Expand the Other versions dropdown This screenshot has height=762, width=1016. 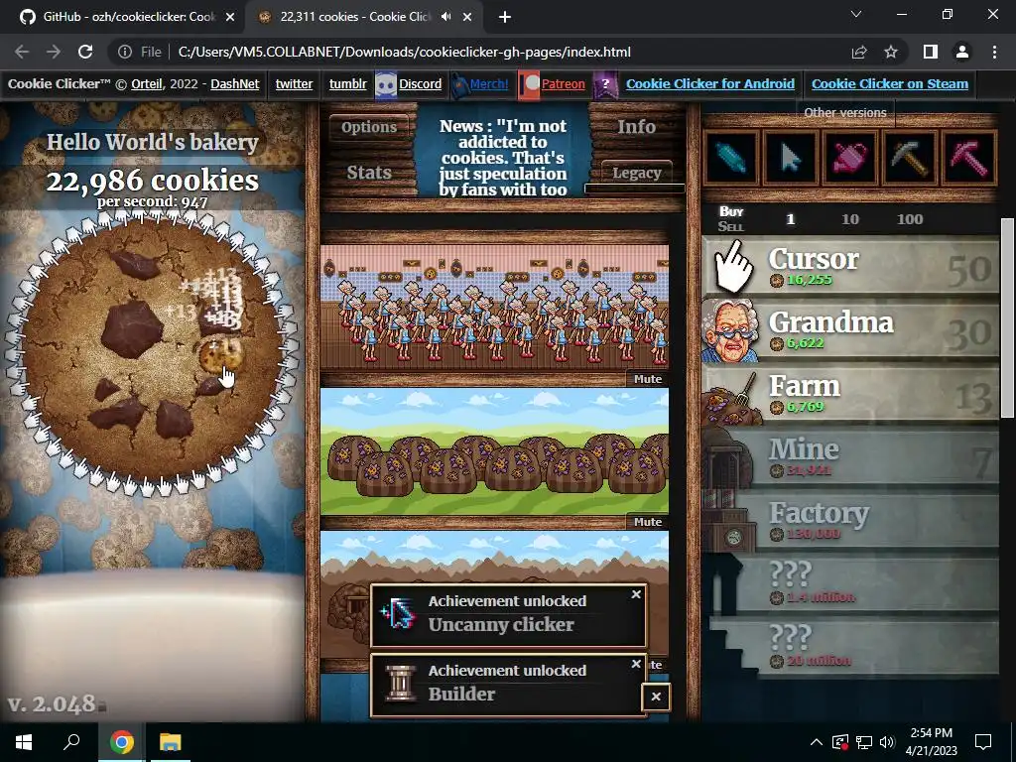pos(845,113)
